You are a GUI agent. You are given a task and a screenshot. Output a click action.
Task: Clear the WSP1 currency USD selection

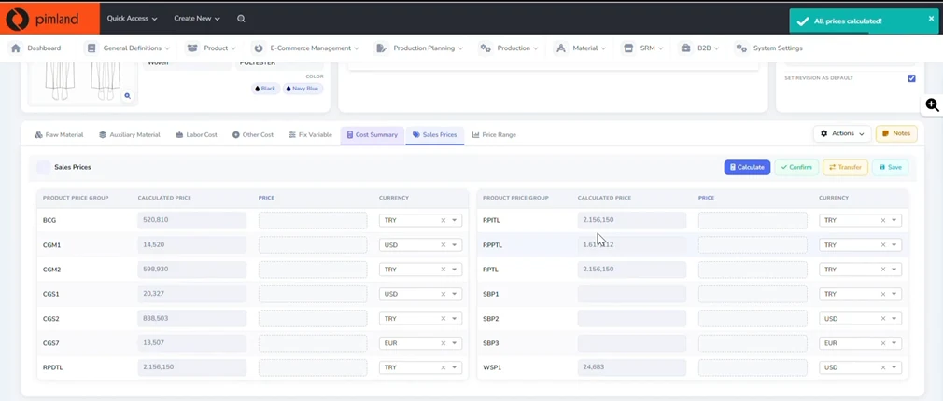tap(883, 367)
